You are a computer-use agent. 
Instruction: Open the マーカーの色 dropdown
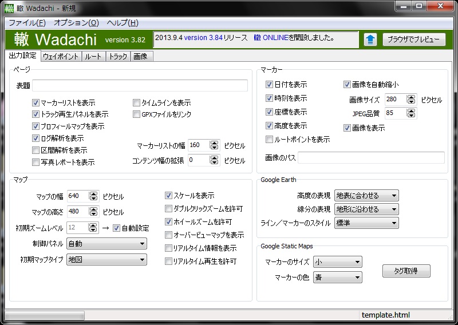[337, 277]
